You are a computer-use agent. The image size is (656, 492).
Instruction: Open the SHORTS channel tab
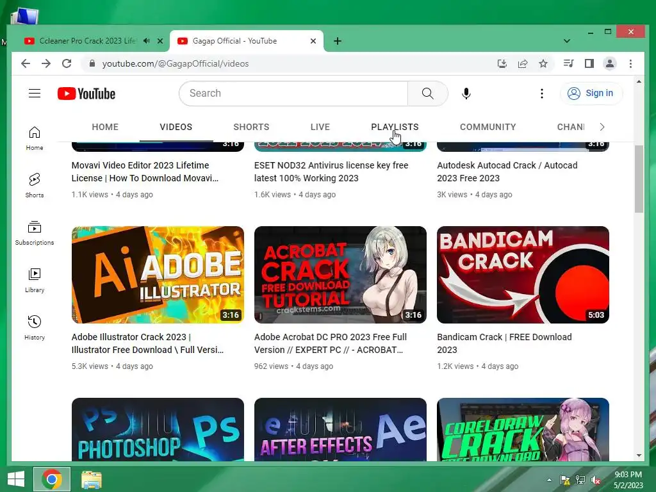pos(251,127)
